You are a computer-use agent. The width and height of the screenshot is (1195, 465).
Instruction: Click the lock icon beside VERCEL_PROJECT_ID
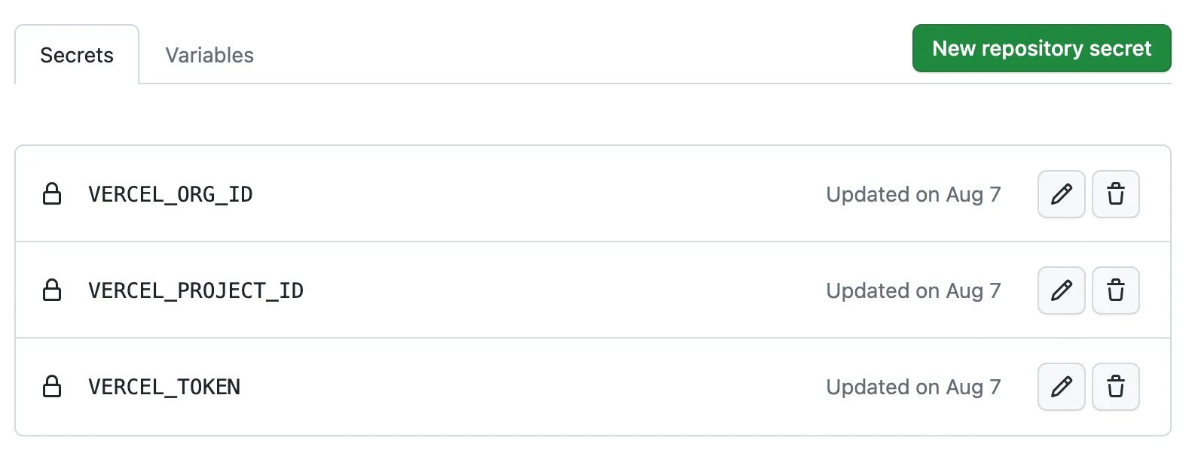[x=53, y=290]
